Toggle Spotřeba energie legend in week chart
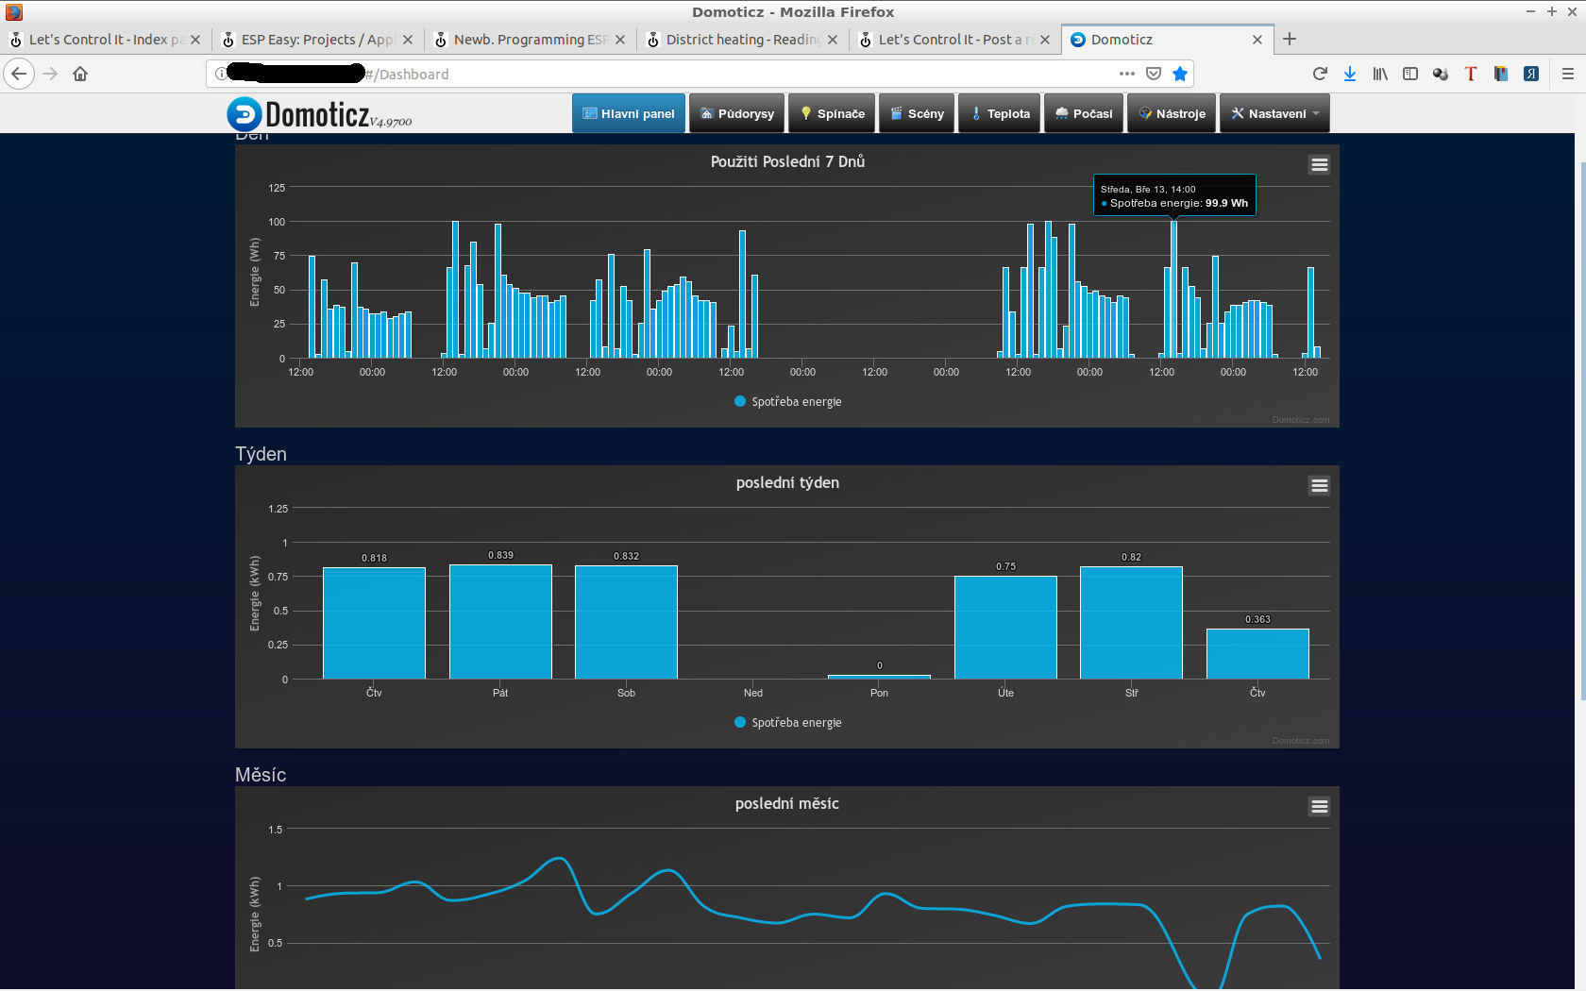 787,722
